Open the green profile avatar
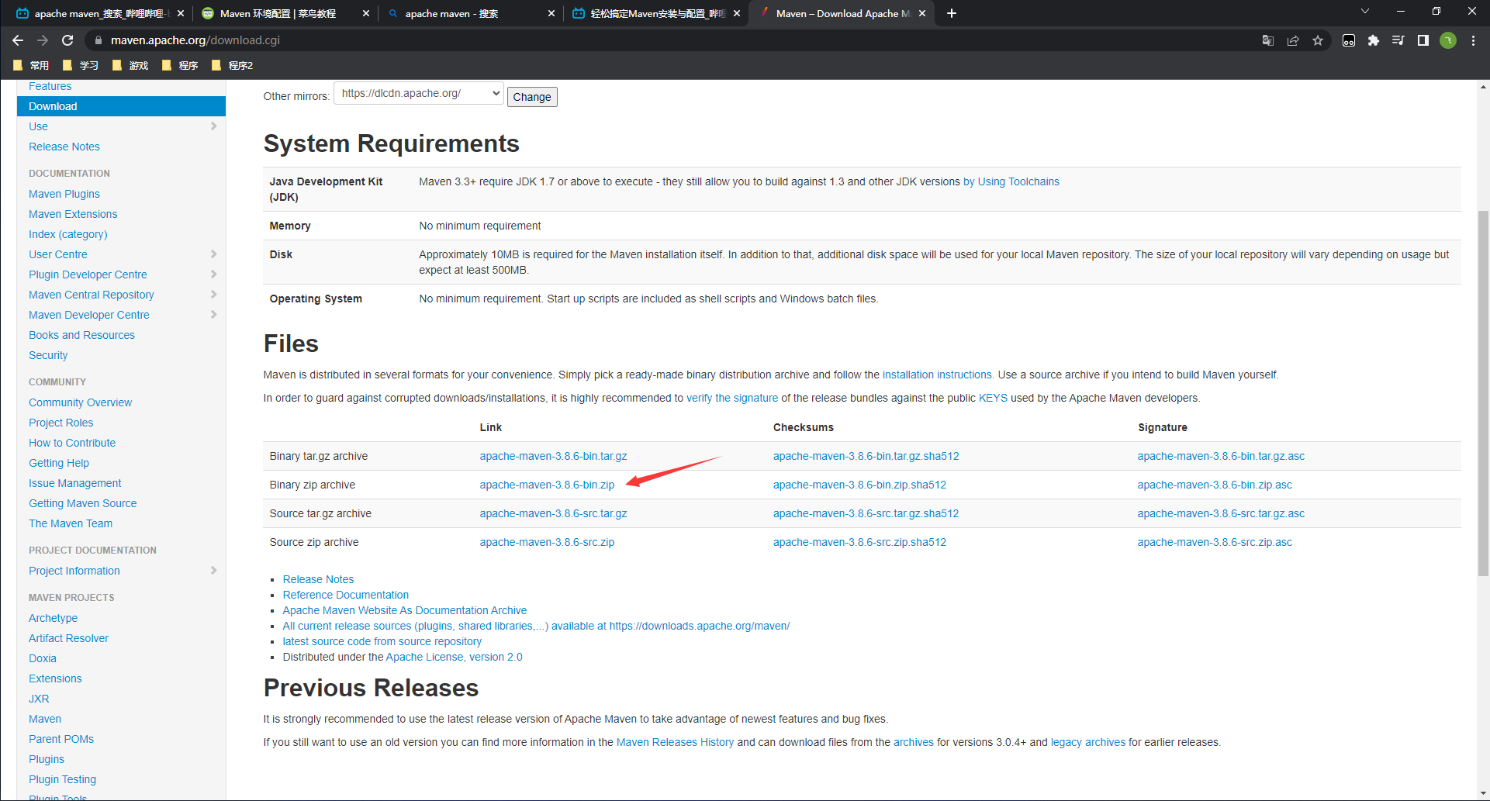1490x801 pixels. tap(1448, 40)
